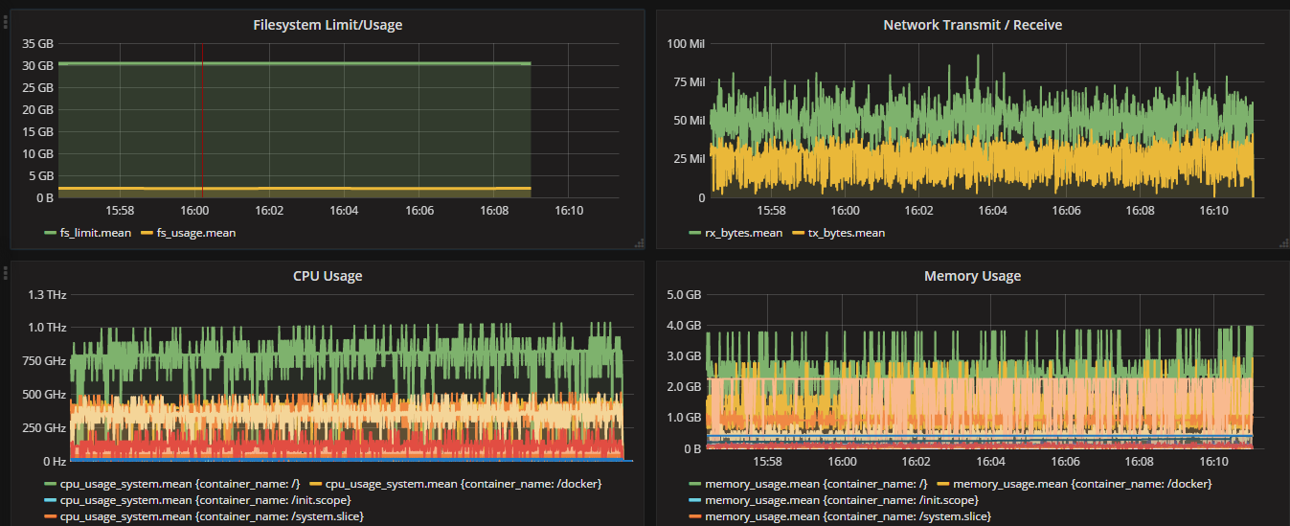Click the blue swatch of cpu_usage_system.mean /init.scope
Viewport: 1290px width, 526px height.
point(50,501)
